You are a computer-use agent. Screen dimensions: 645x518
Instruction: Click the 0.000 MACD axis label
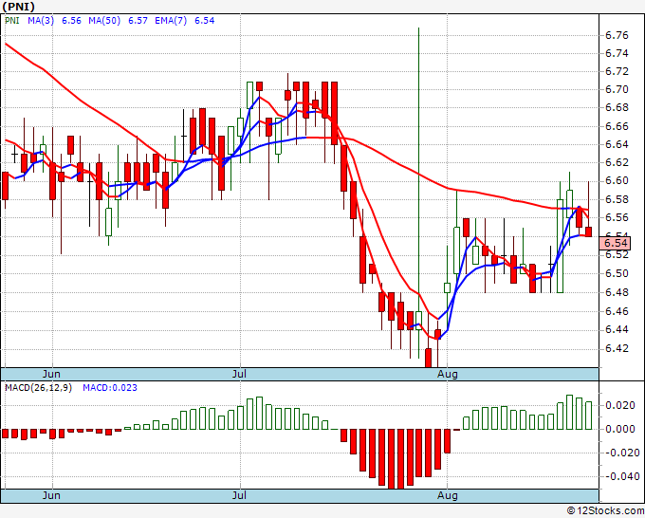pos(620,429)
